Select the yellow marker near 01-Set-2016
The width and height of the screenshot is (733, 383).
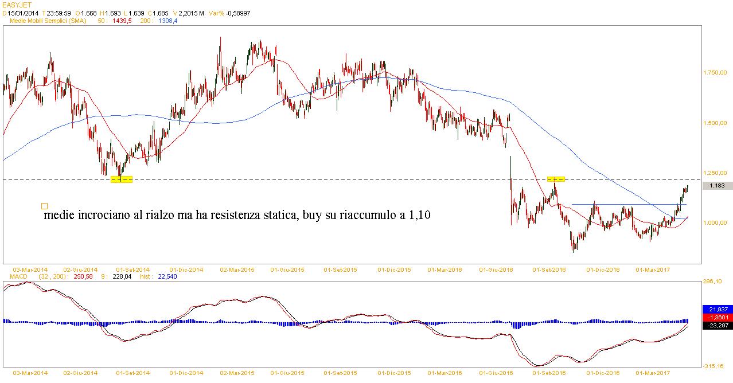tap(556, 179)
